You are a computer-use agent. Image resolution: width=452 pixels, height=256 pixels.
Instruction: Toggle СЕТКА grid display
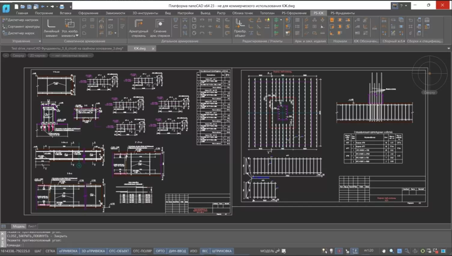[x=50, y=251]
